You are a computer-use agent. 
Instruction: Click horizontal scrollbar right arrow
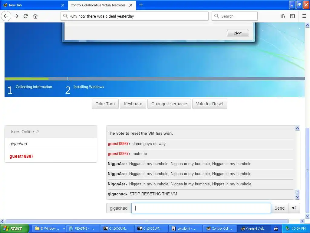tap(302, 221)
